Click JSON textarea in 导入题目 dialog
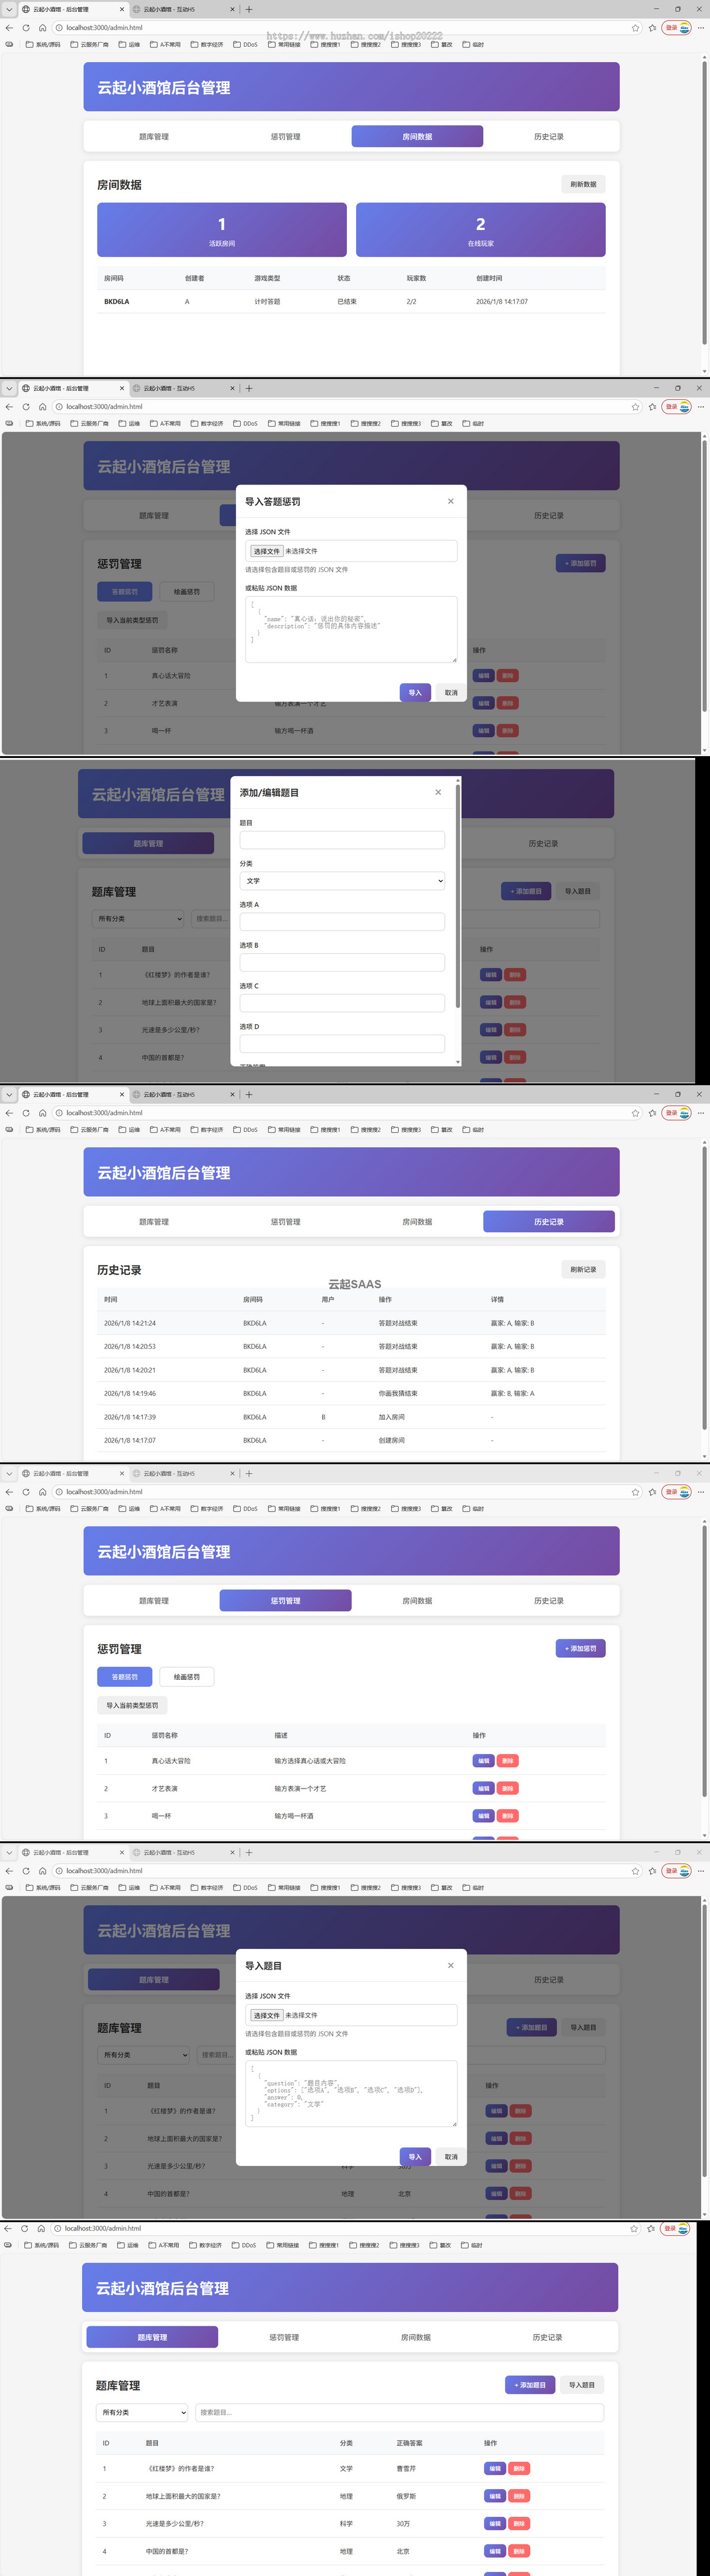 (x=351, y=2093)
